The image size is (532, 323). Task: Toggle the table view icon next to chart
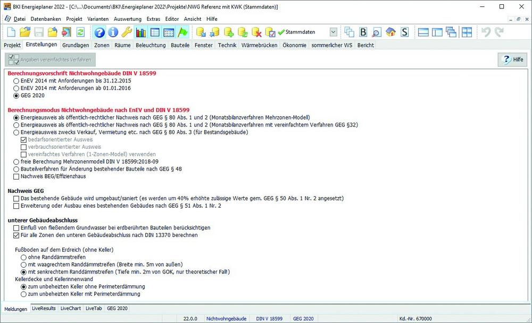(155, 32)
